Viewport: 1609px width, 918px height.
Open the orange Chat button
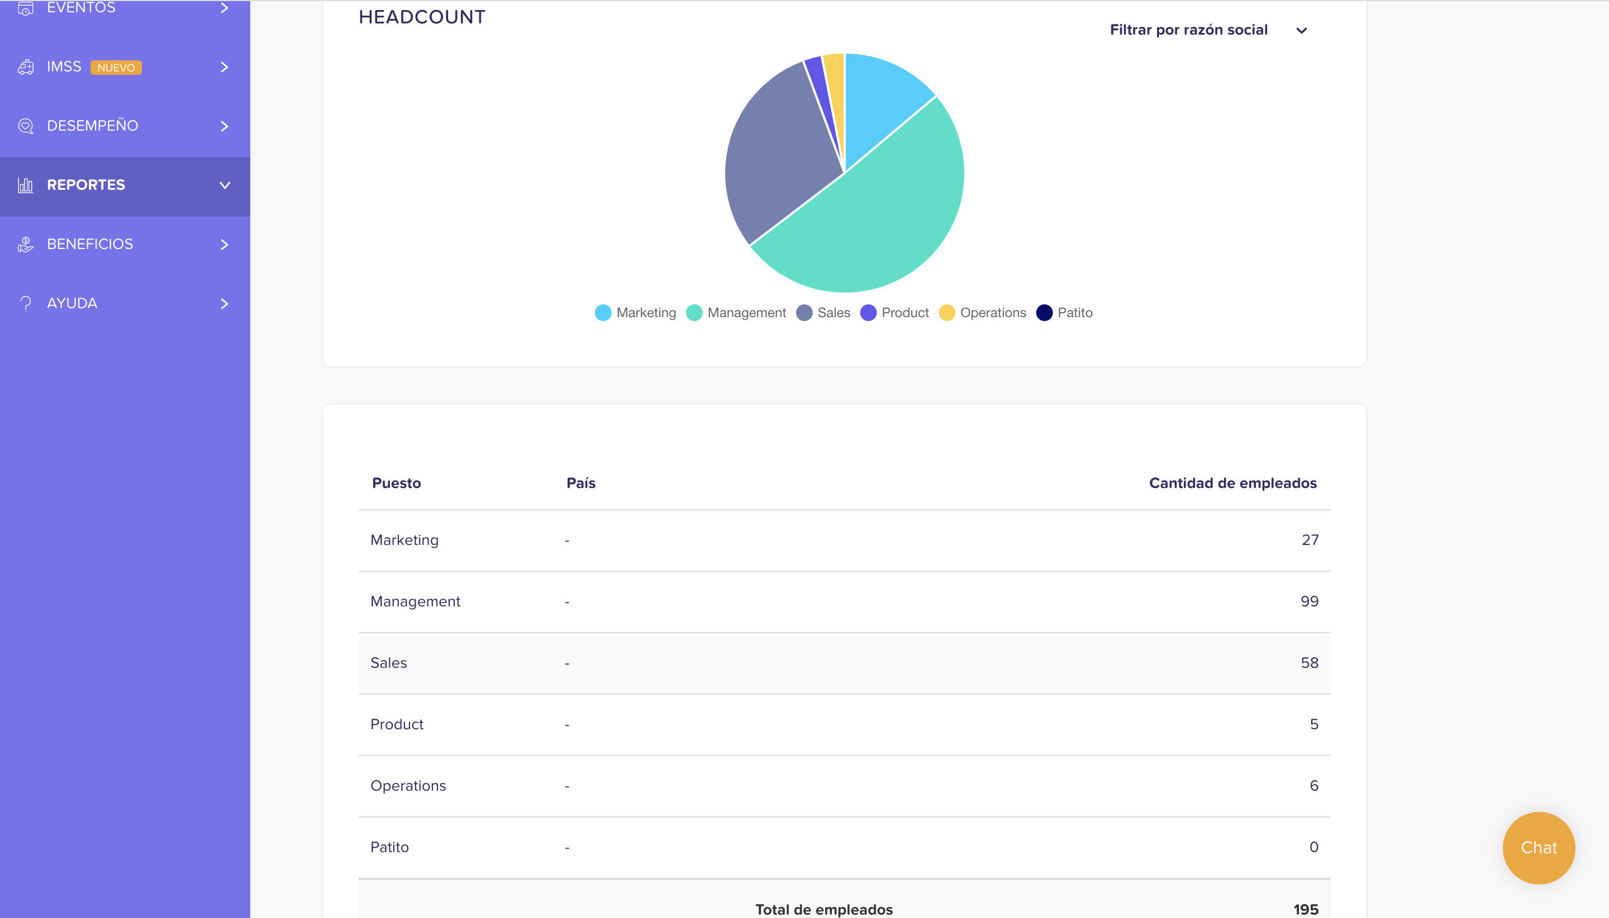(1539, 848)
